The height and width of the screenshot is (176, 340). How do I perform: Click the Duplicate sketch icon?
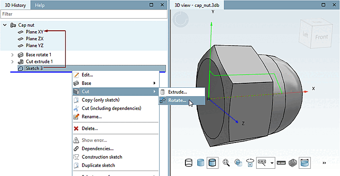(x=76, y=166)
